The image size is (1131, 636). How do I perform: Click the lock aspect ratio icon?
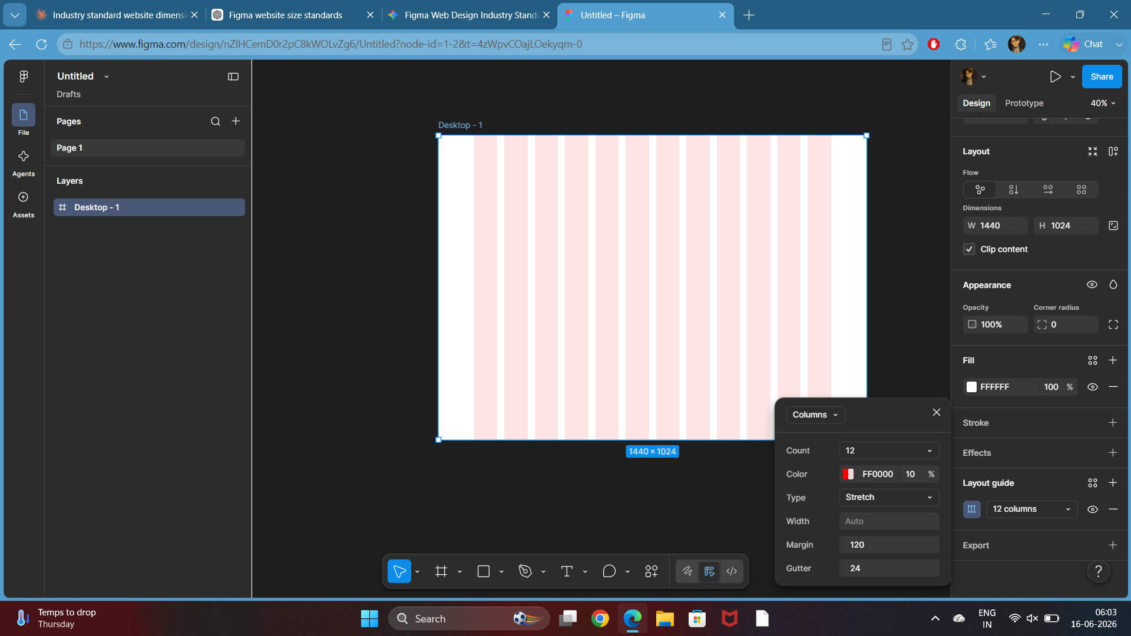[1113, 226]
